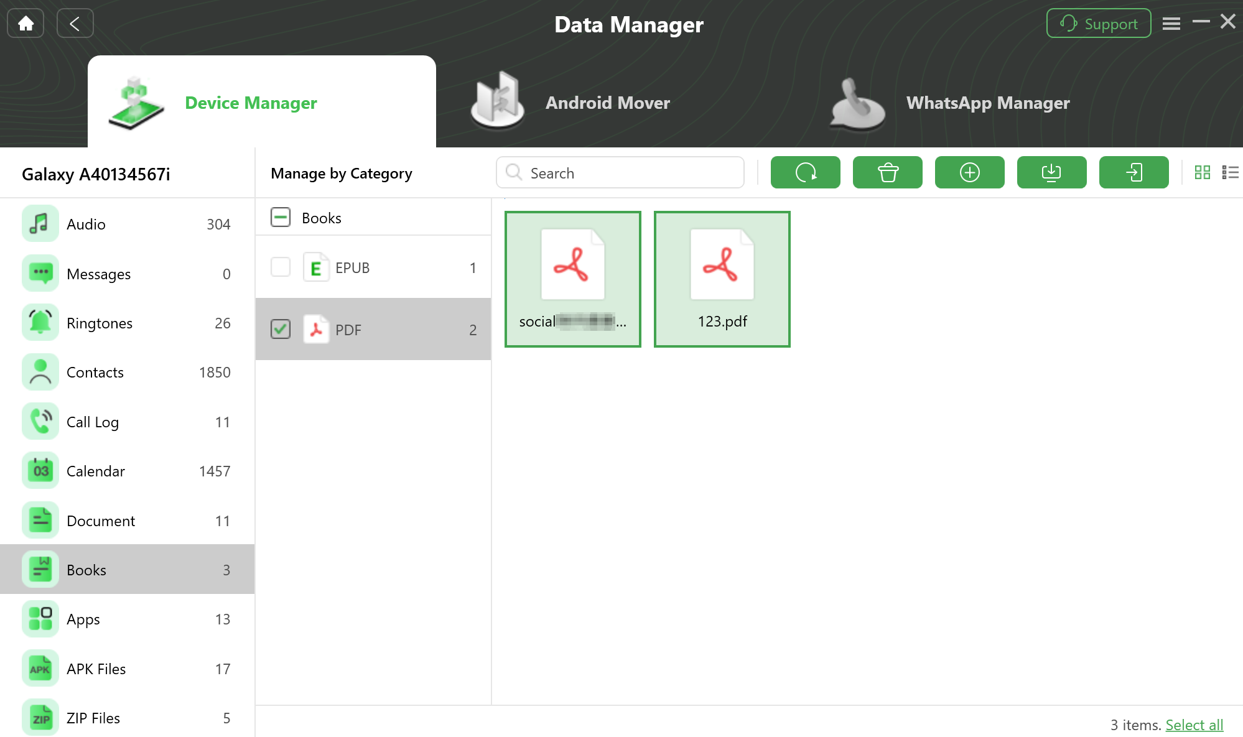Image resolution: width=1243 pixels, height=737 pixels.
Task: Open the Support link
Action: (x=1099, y=24)
